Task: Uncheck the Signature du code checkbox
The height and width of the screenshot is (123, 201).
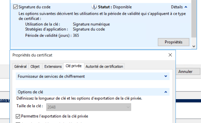Action: coord(15,7)
